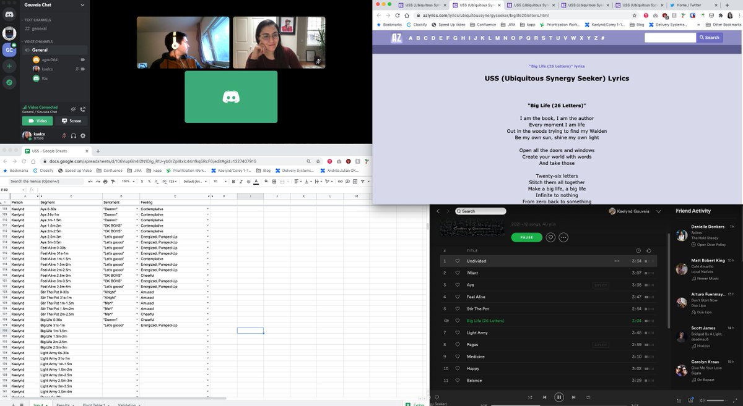The width and height of the screenshot is (743, 406).
Task: Open the cell borders tool in Sheets
Action: (x=273, y=181)
